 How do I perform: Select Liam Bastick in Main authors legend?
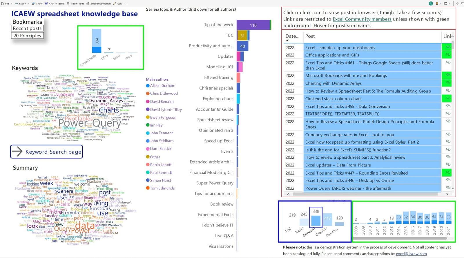160,149
